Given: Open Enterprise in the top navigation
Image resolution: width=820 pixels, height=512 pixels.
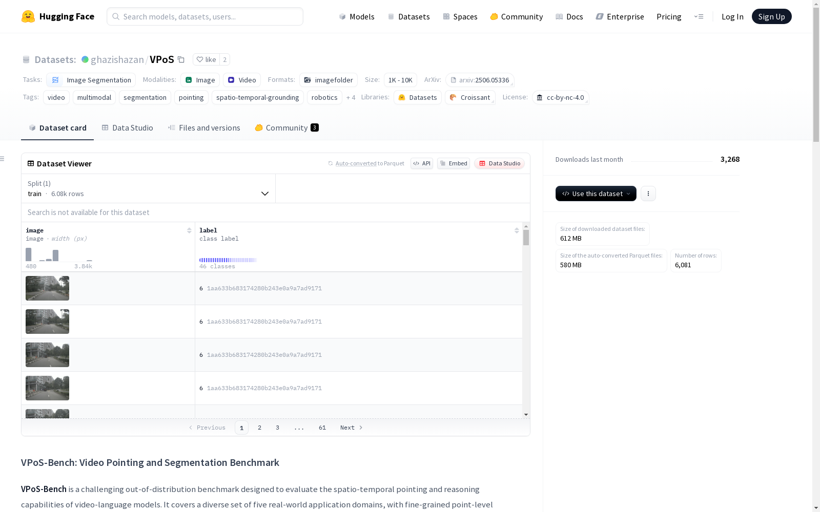Looking at the screenshot, I should click(620, 16).
